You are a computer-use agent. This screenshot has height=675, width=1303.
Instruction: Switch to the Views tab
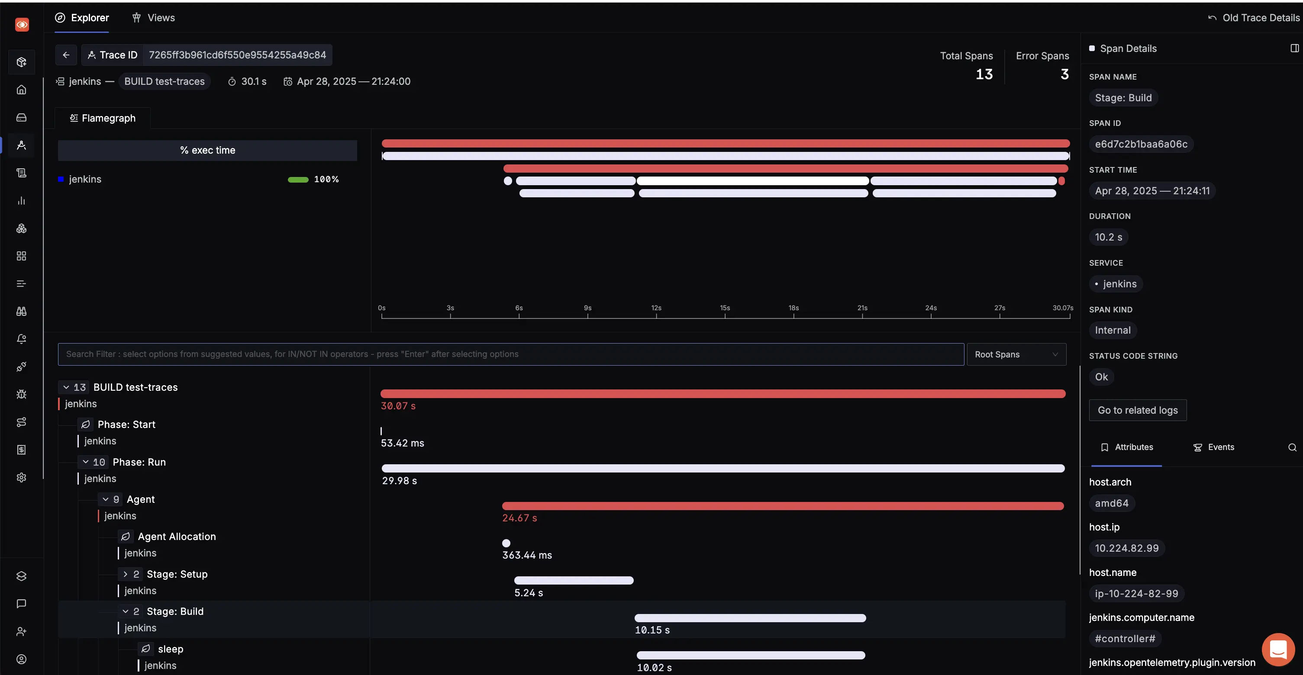(153, 18)
